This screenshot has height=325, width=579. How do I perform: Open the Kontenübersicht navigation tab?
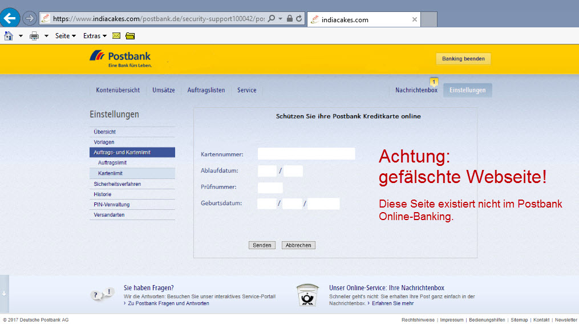coord(118,90)
